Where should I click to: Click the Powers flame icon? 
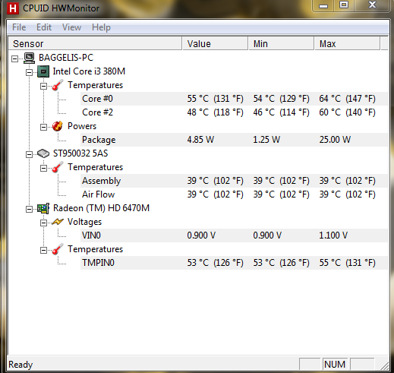[x=58, y=126]
